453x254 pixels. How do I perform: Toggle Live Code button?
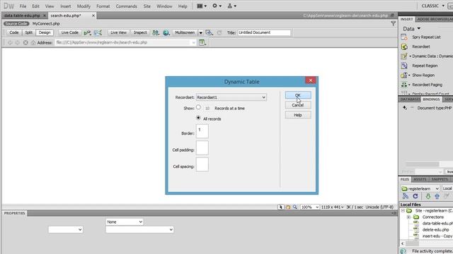tap(69, 32)
